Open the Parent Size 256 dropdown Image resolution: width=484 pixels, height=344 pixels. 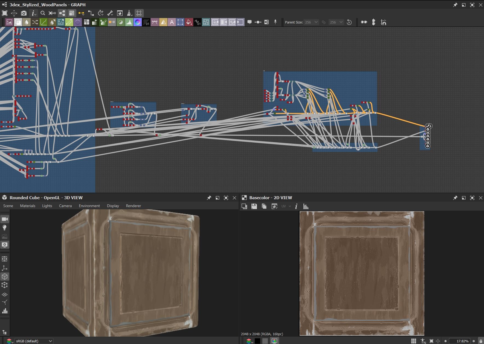(x=312, y=22)
